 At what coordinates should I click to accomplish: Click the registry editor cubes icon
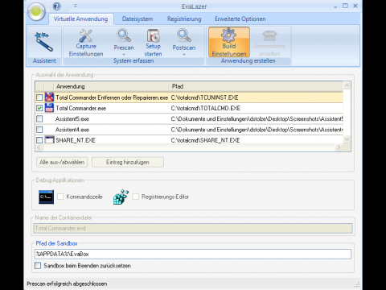(x=121, y=197)
